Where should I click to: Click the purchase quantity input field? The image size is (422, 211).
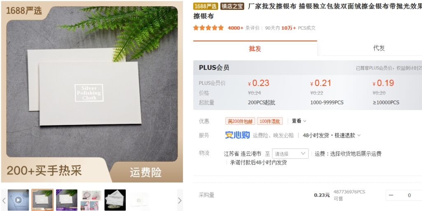[409, 195]
